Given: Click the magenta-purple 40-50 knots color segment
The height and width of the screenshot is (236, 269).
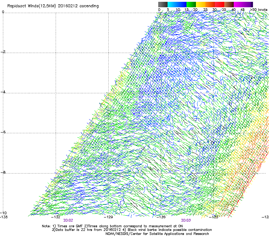Looking at the screenshot, I should pos(243,4).
